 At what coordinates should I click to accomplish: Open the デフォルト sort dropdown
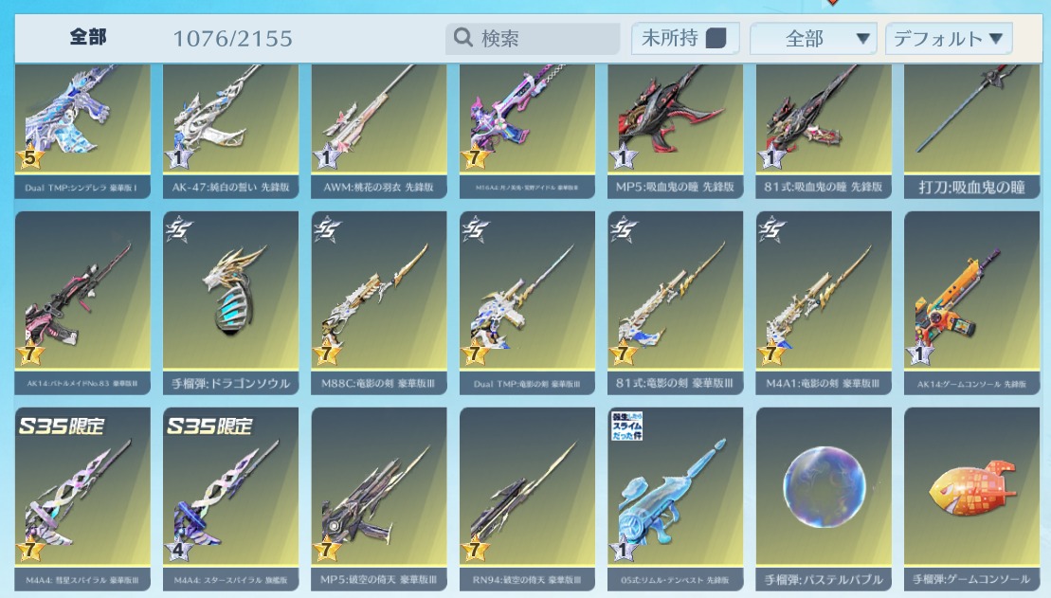(949, 38)
